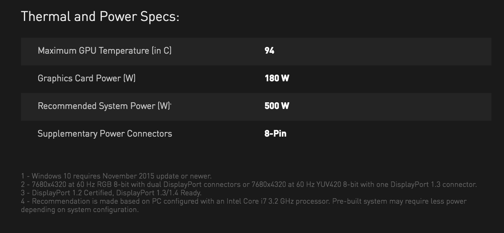Select the Recommended System Power label
This screenshot has width=504, height=233.
tap(103, 106)
